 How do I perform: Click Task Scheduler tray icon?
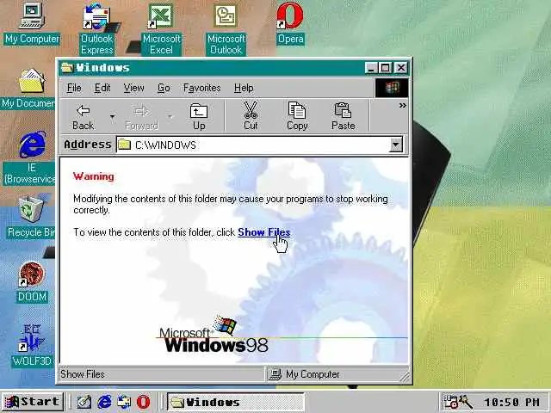(x=451, y=402)
